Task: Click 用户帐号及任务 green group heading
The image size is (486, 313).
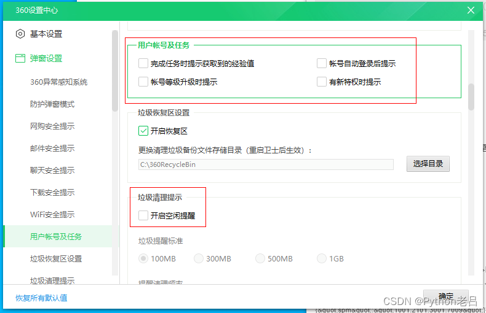Action: [164, 45]
